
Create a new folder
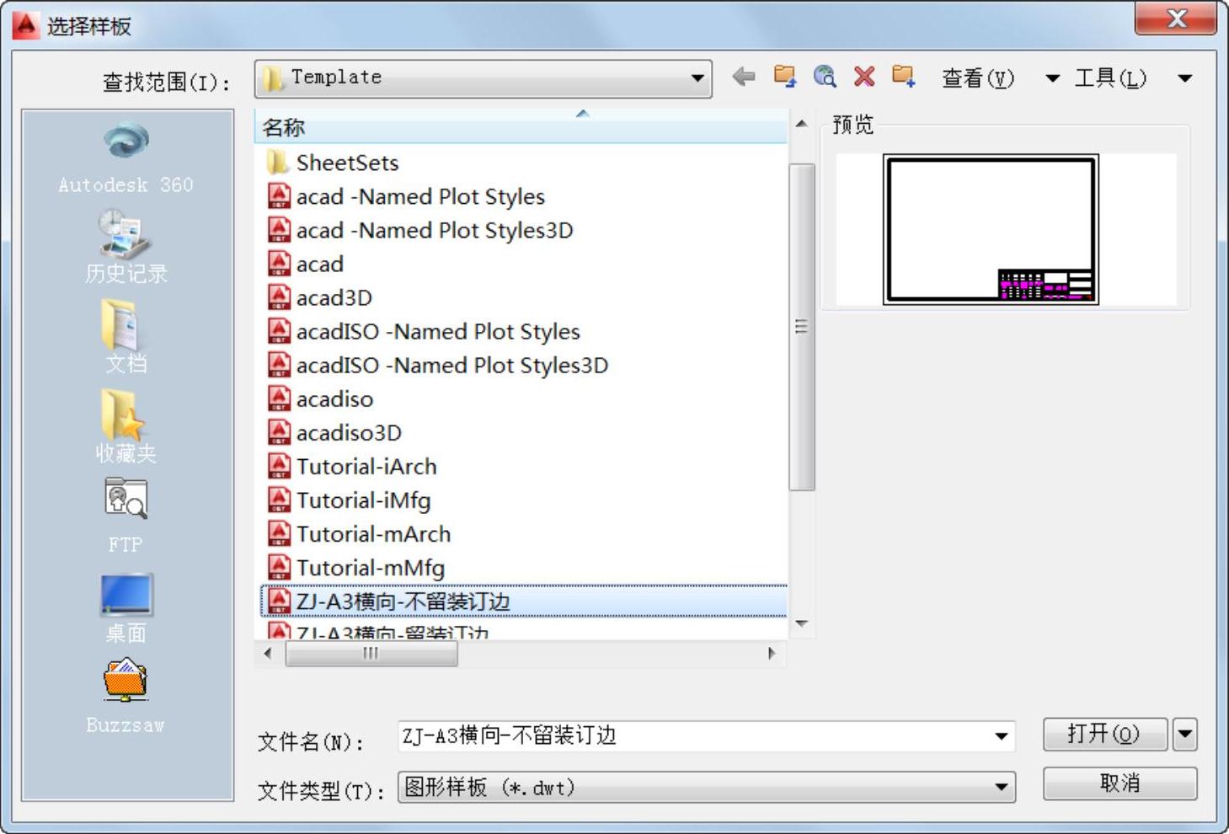(904, 78)
